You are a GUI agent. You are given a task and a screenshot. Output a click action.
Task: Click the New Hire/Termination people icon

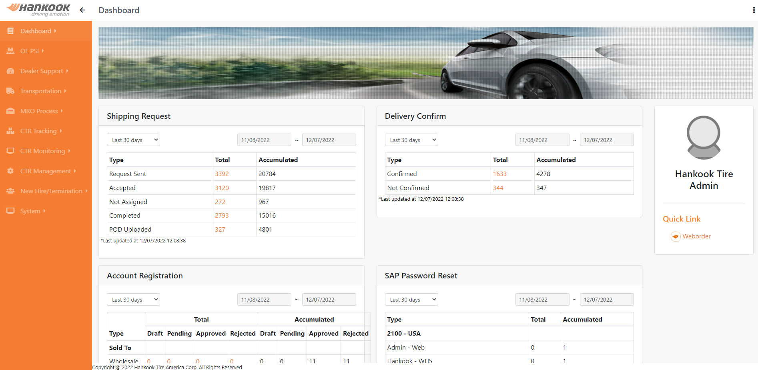(10, 191)
